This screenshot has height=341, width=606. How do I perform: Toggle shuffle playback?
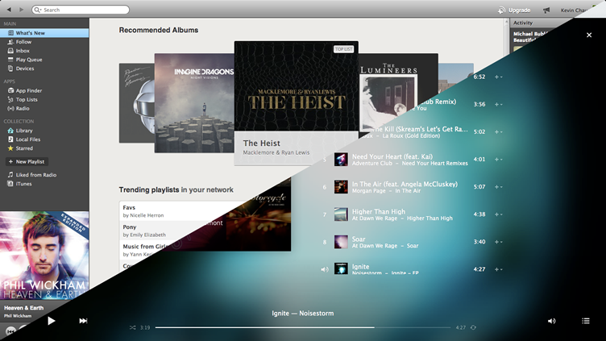(x=133, y=327)
